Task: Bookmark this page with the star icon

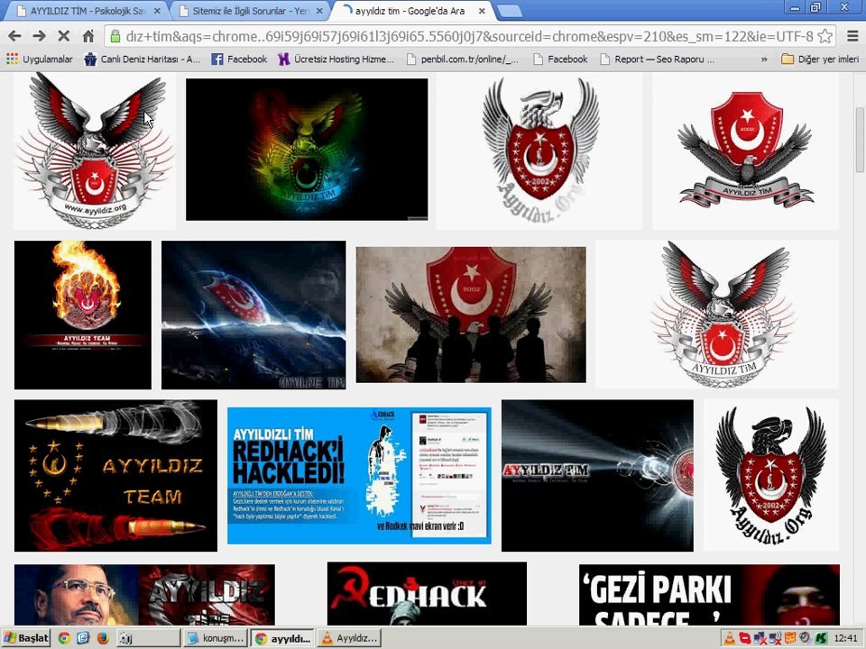Action: (x=825, y=36)
